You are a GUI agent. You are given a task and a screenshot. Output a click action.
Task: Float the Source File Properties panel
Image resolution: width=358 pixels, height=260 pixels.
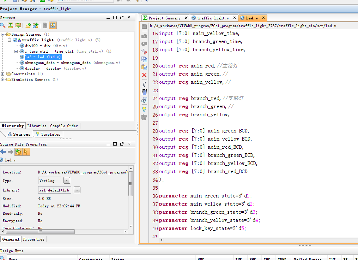tap(122, 144)
